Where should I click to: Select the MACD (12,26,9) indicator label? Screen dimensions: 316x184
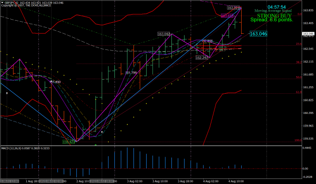pyautogui.click(x=25, y=148)
